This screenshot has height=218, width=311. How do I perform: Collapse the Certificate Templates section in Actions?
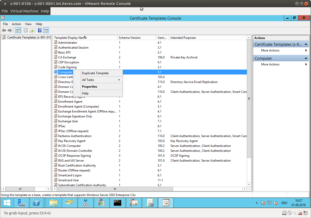[x=306, y=44]
